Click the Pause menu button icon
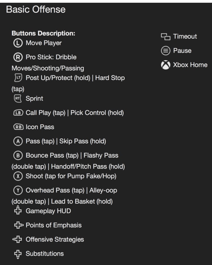Screen dimensions: 212x265 coord(165,51)
